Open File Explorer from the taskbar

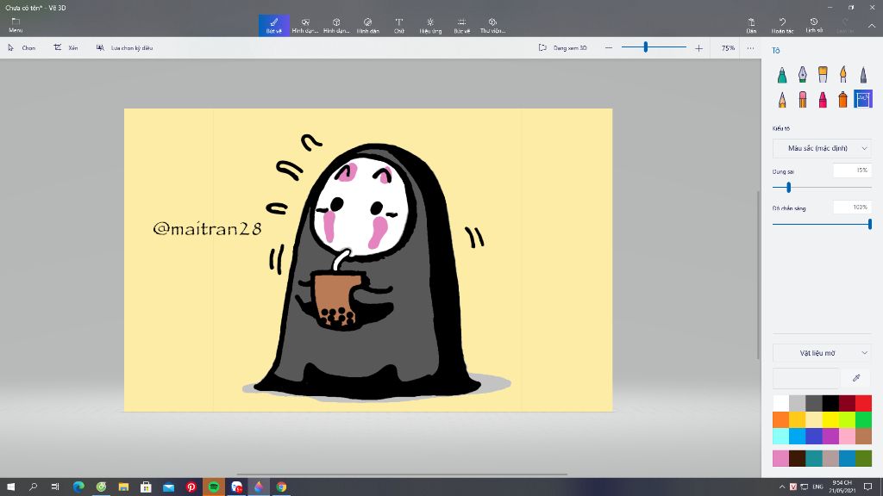click(x=123, y=487)
